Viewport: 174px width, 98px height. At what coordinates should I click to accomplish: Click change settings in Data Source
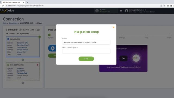(x=23, y=50)
